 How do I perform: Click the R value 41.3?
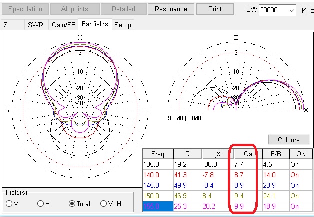tap(188, 175)
